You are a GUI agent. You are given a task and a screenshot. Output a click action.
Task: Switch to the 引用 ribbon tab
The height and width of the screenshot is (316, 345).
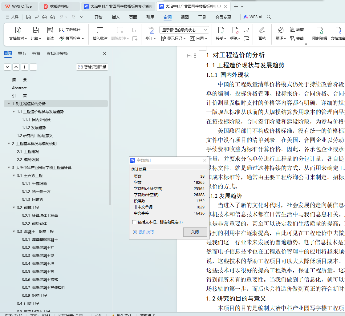coord(150,17)
